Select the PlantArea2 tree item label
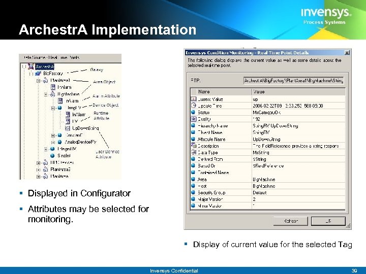The image size is (366, 274). (60, 169)
